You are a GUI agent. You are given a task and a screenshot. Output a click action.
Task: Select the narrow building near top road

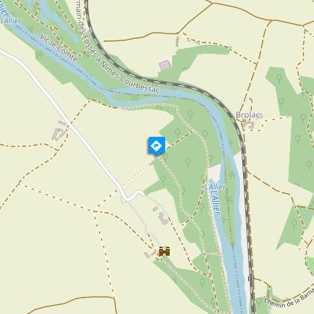pos(177,41)
